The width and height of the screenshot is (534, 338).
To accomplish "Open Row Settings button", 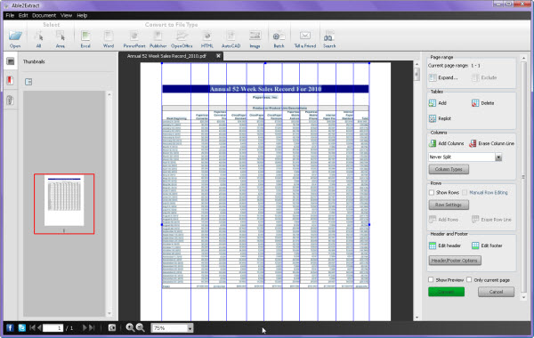I will [449, 205].
